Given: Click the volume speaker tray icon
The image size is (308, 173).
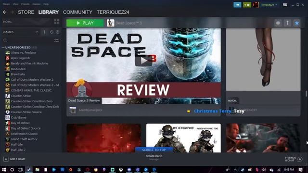Looking at the screenshot, I should [x=264, y=170].
